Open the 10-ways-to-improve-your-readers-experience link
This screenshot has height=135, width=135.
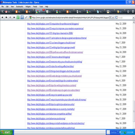click(x=55, y=28)
